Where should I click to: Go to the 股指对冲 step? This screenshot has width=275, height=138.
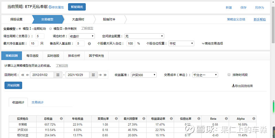(x=109, y=19)
